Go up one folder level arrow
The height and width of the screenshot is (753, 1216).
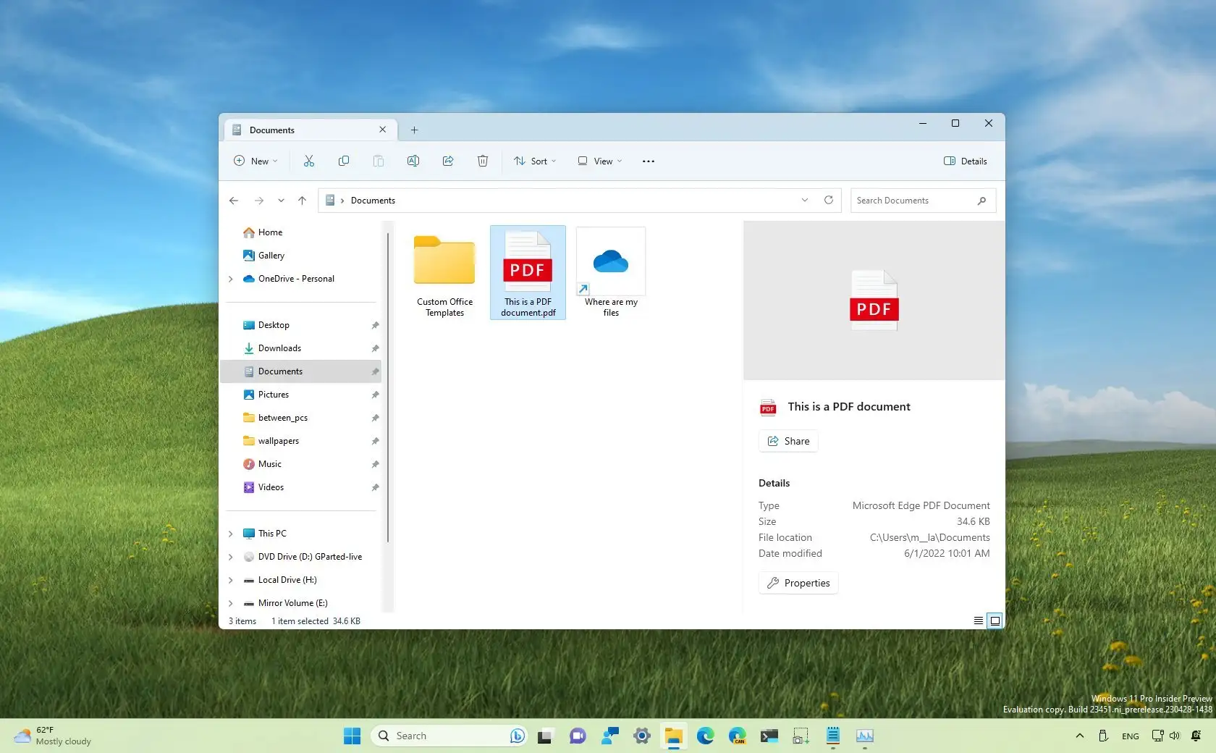pos(302,201)
